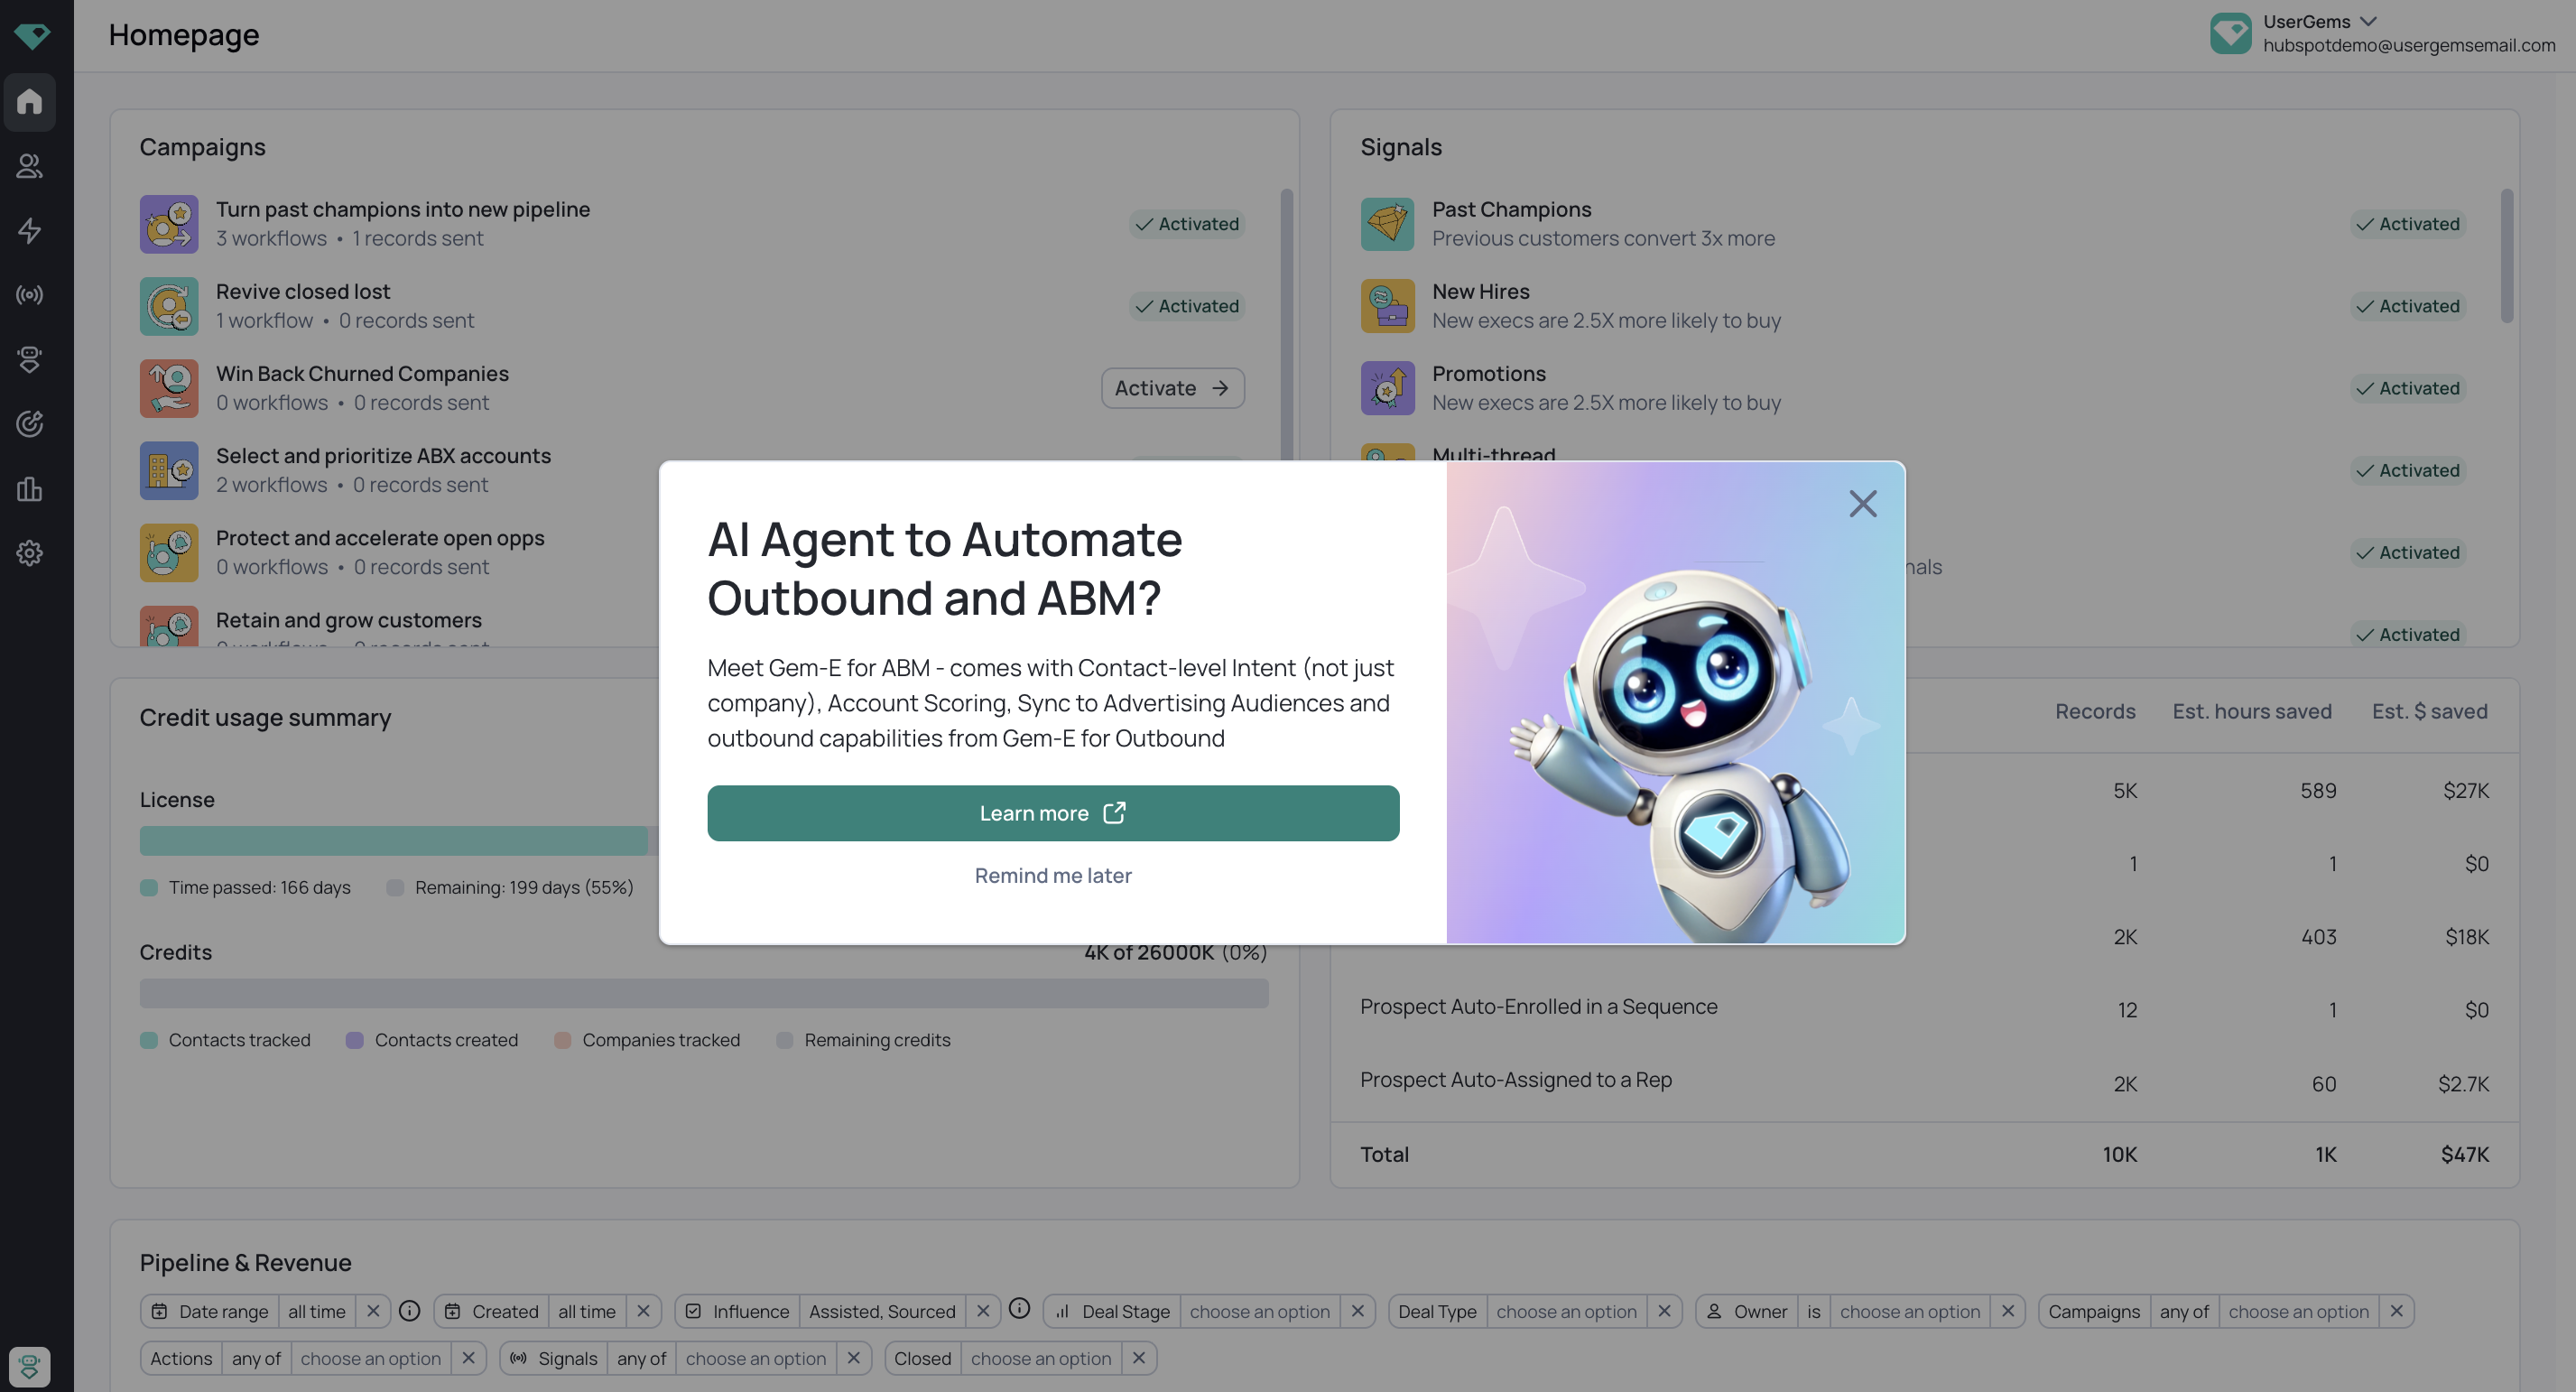The height and width of the screenshot is (1392, 2576).
Task: Click the Credits usage progress bar
Action: tap(704, 993)
